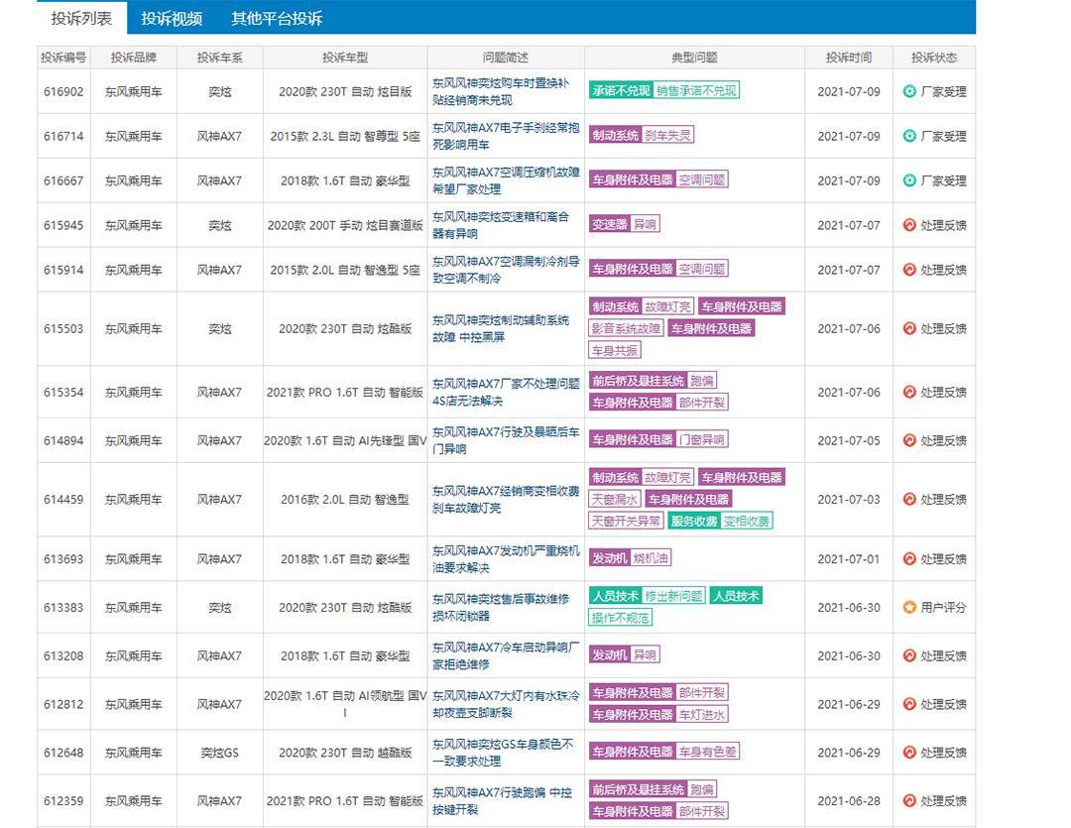The height and width of the screenshot is (828, 1071).
Task: Click the 车身有色差 tag
Action: click(x=708, y=752)
